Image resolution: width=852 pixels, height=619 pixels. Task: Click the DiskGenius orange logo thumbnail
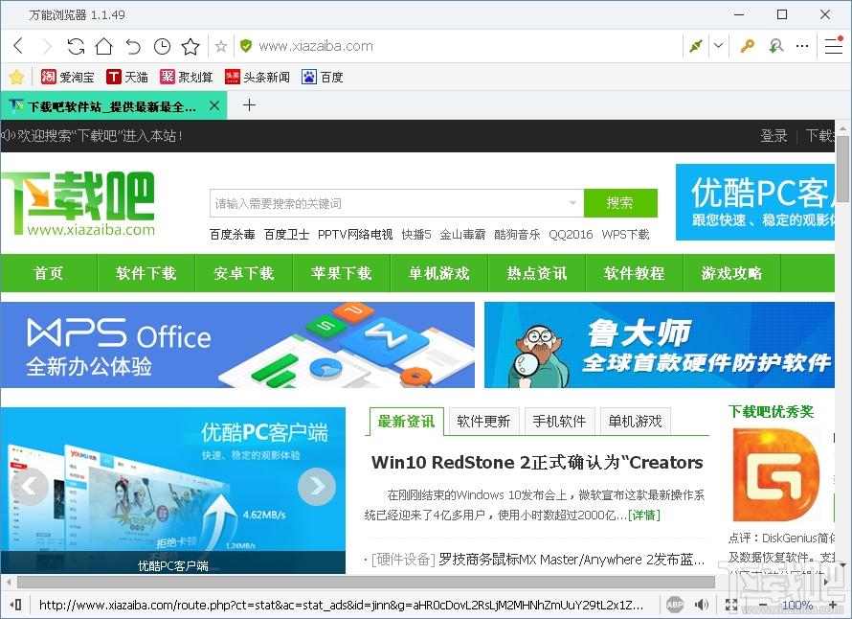(x=776, y=474)
